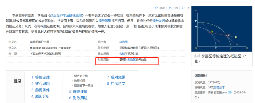Select the 财产为正值 sub-item in contents
Image resolution: width=255 pixels, height=103 pixels.
(81, 76)
